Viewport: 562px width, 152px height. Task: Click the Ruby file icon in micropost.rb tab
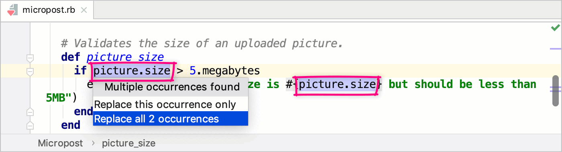click(12, 10)
